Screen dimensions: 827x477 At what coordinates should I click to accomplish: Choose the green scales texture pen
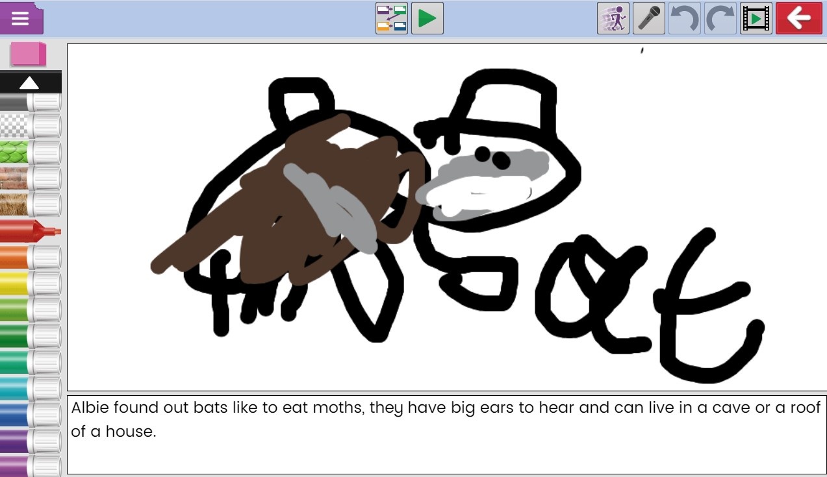point(30,153)
